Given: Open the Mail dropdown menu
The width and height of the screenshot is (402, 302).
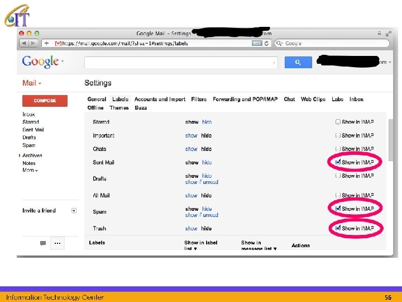Looking at the screenshot, I should 31,83.
